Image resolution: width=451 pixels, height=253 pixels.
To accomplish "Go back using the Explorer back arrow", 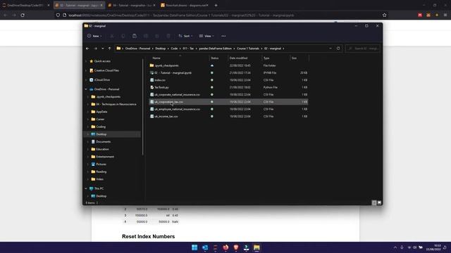I will pos(87,48).
